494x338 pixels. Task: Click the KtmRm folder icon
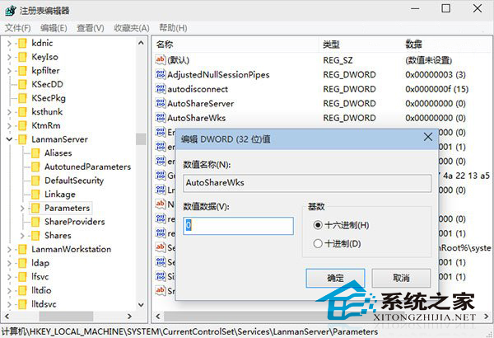(22, 125)
